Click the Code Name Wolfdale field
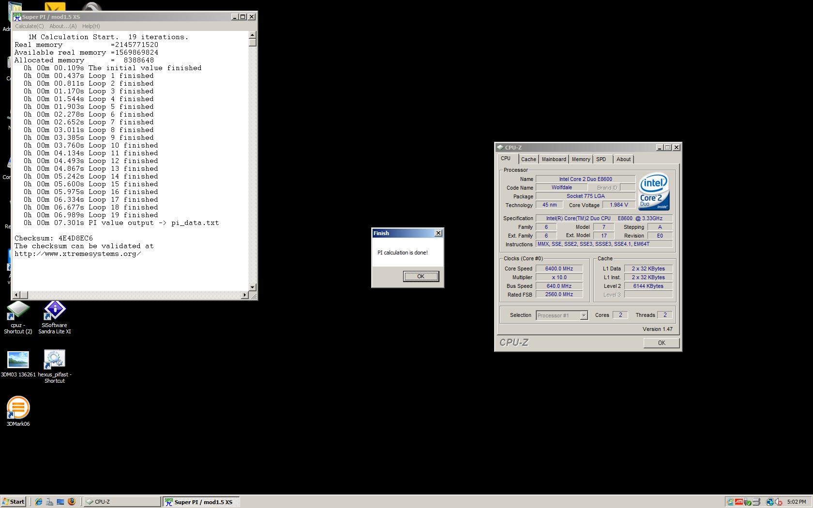The height and width of the screenshot is (508, 813). pos(561,187)
